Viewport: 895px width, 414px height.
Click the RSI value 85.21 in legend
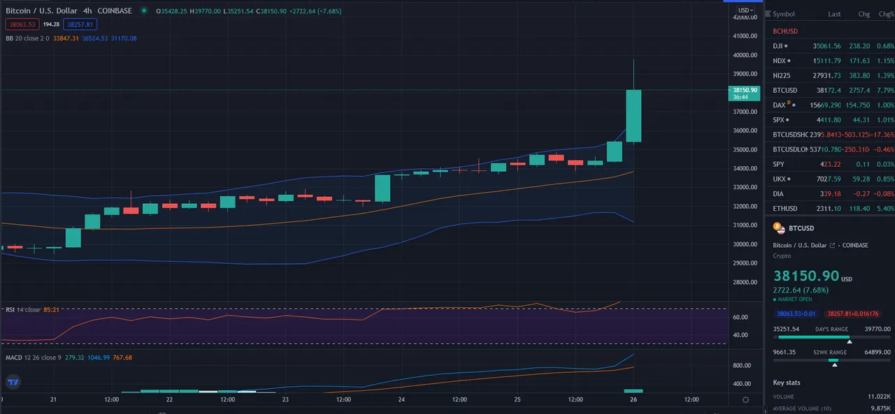(51, 309)
